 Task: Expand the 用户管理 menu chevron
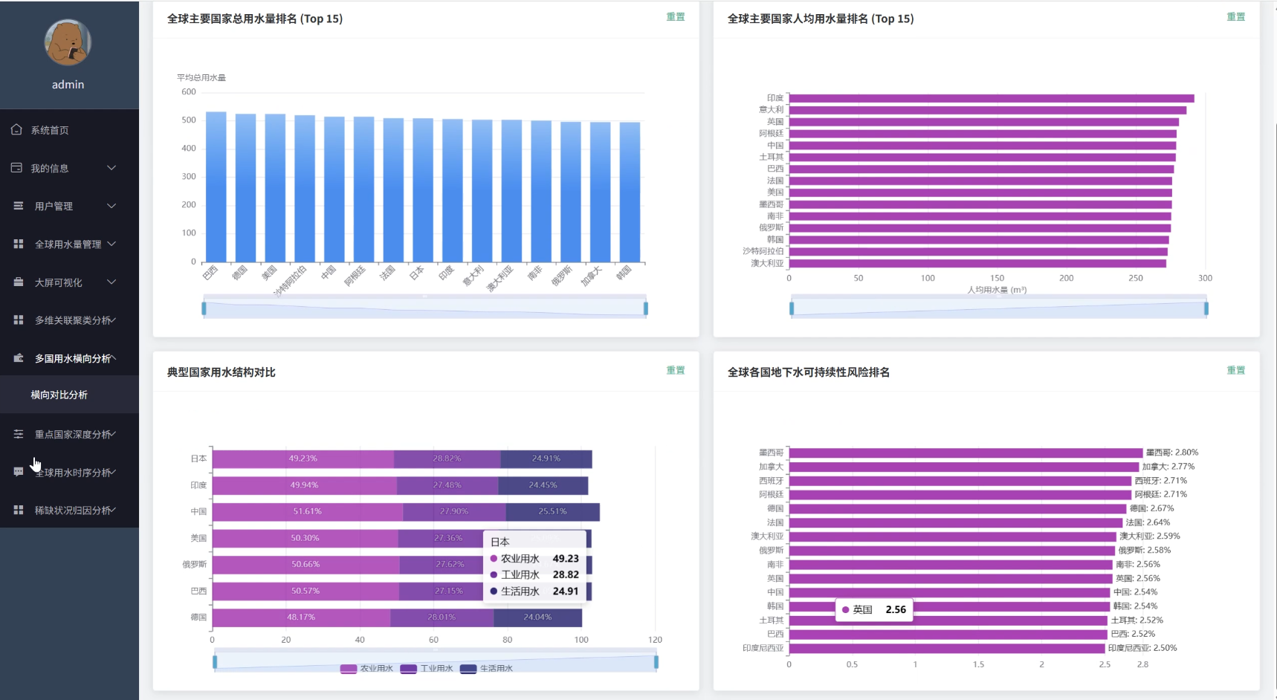(x=111, y=206)
